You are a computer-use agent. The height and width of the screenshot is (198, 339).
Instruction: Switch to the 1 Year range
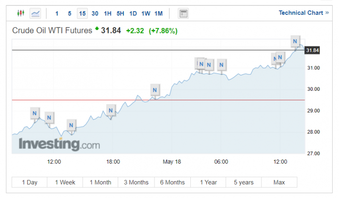pos(208,182)
